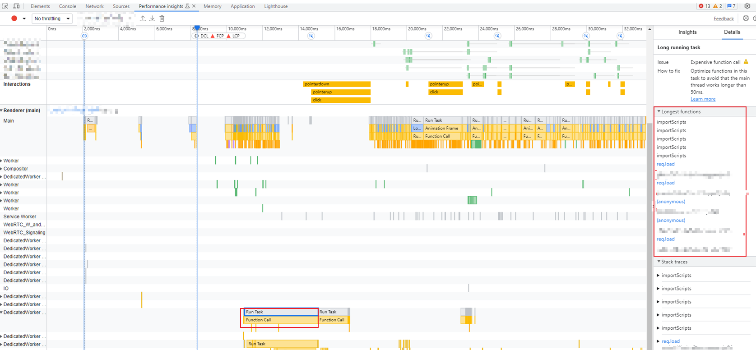Delete the recording with trash icon
The image size is (756, 350).
click(162, 18)
